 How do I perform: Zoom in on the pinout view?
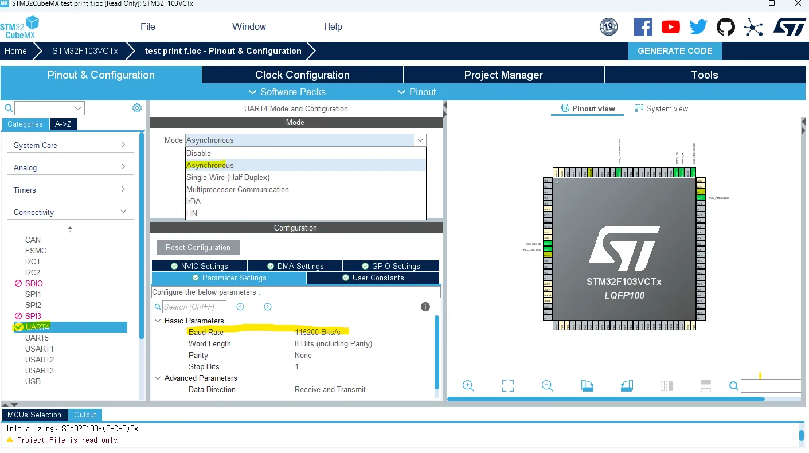click(x=468, y=386)
